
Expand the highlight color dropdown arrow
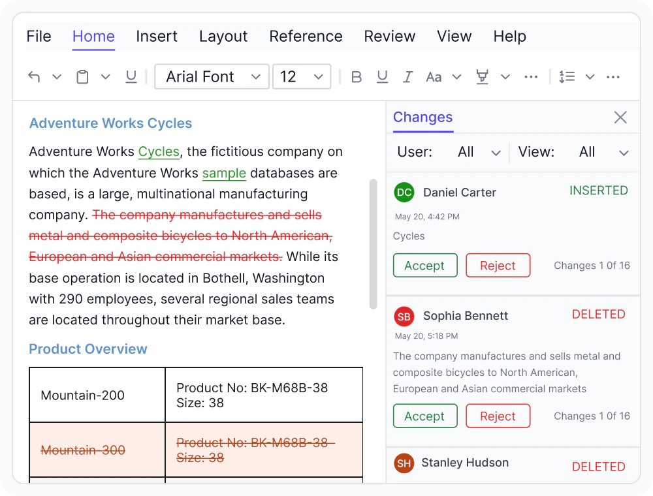(x=505, y=77)
